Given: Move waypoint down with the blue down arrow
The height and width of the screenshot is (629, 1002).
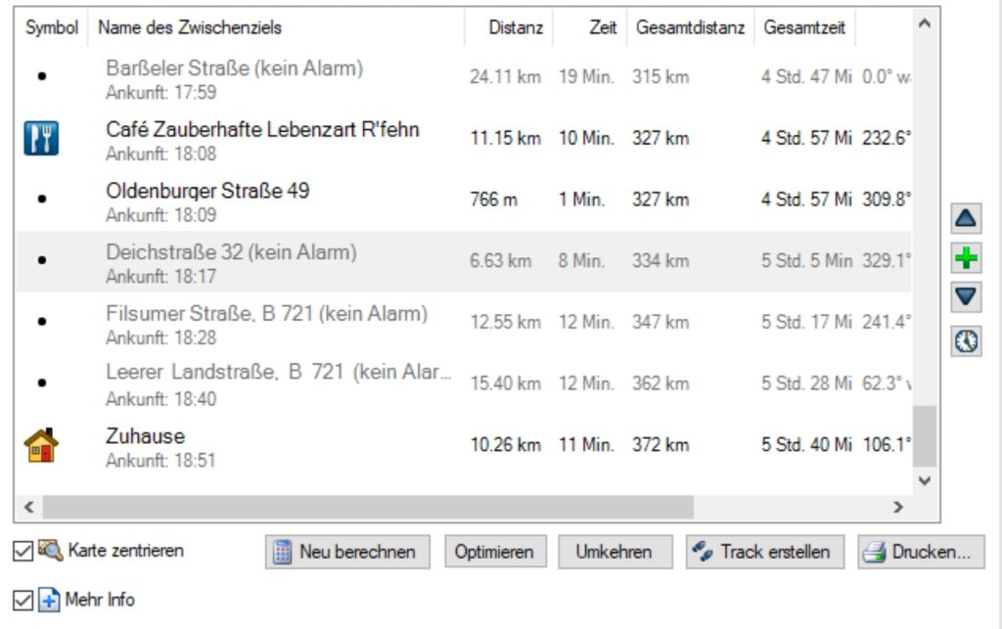Looking at the screenshot, I should pos(967,299).
